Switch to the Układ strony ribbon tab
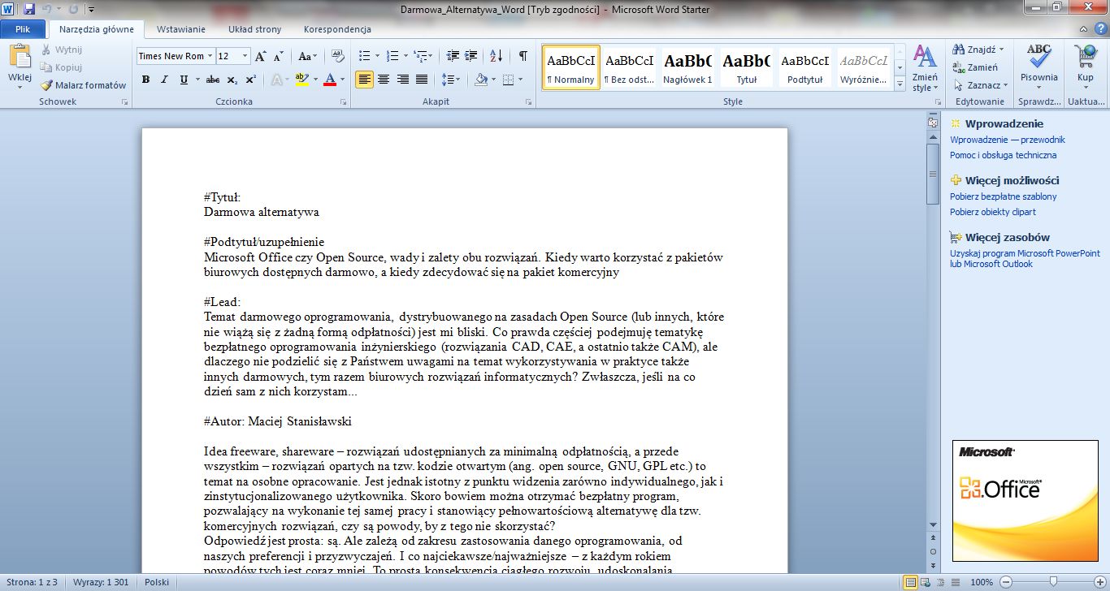The image size is (1110, 591). pyautogui.click(x=254, y=29)
